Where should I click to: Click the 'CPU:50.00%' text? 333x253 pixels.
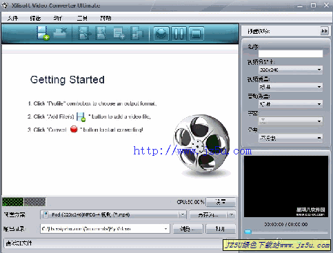190,202
